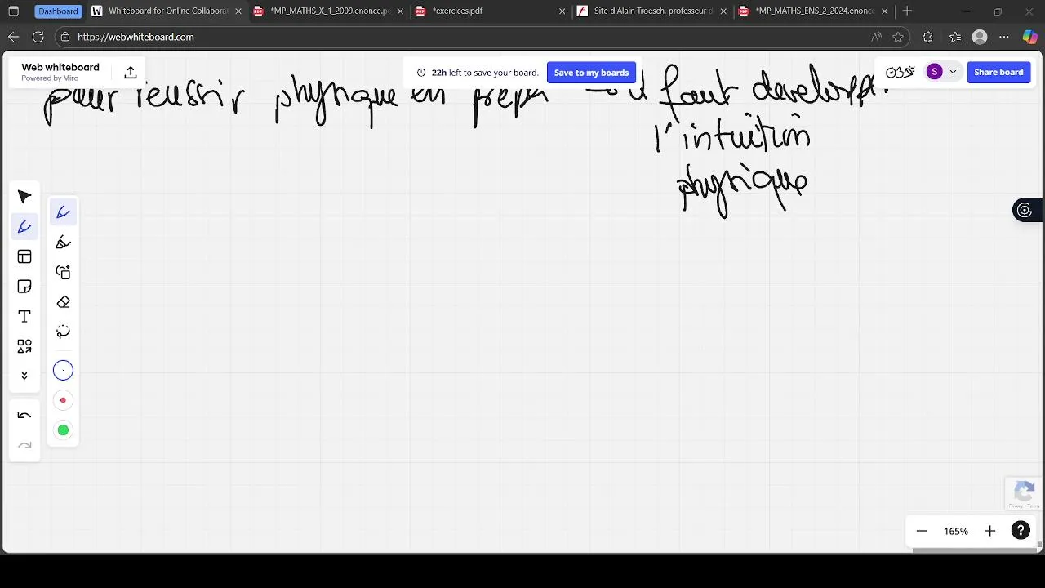Image resolution: width=1045 pixels, height=588 pixels.
Task: Choose the eraser tool
Action: [x=63, y=302]
